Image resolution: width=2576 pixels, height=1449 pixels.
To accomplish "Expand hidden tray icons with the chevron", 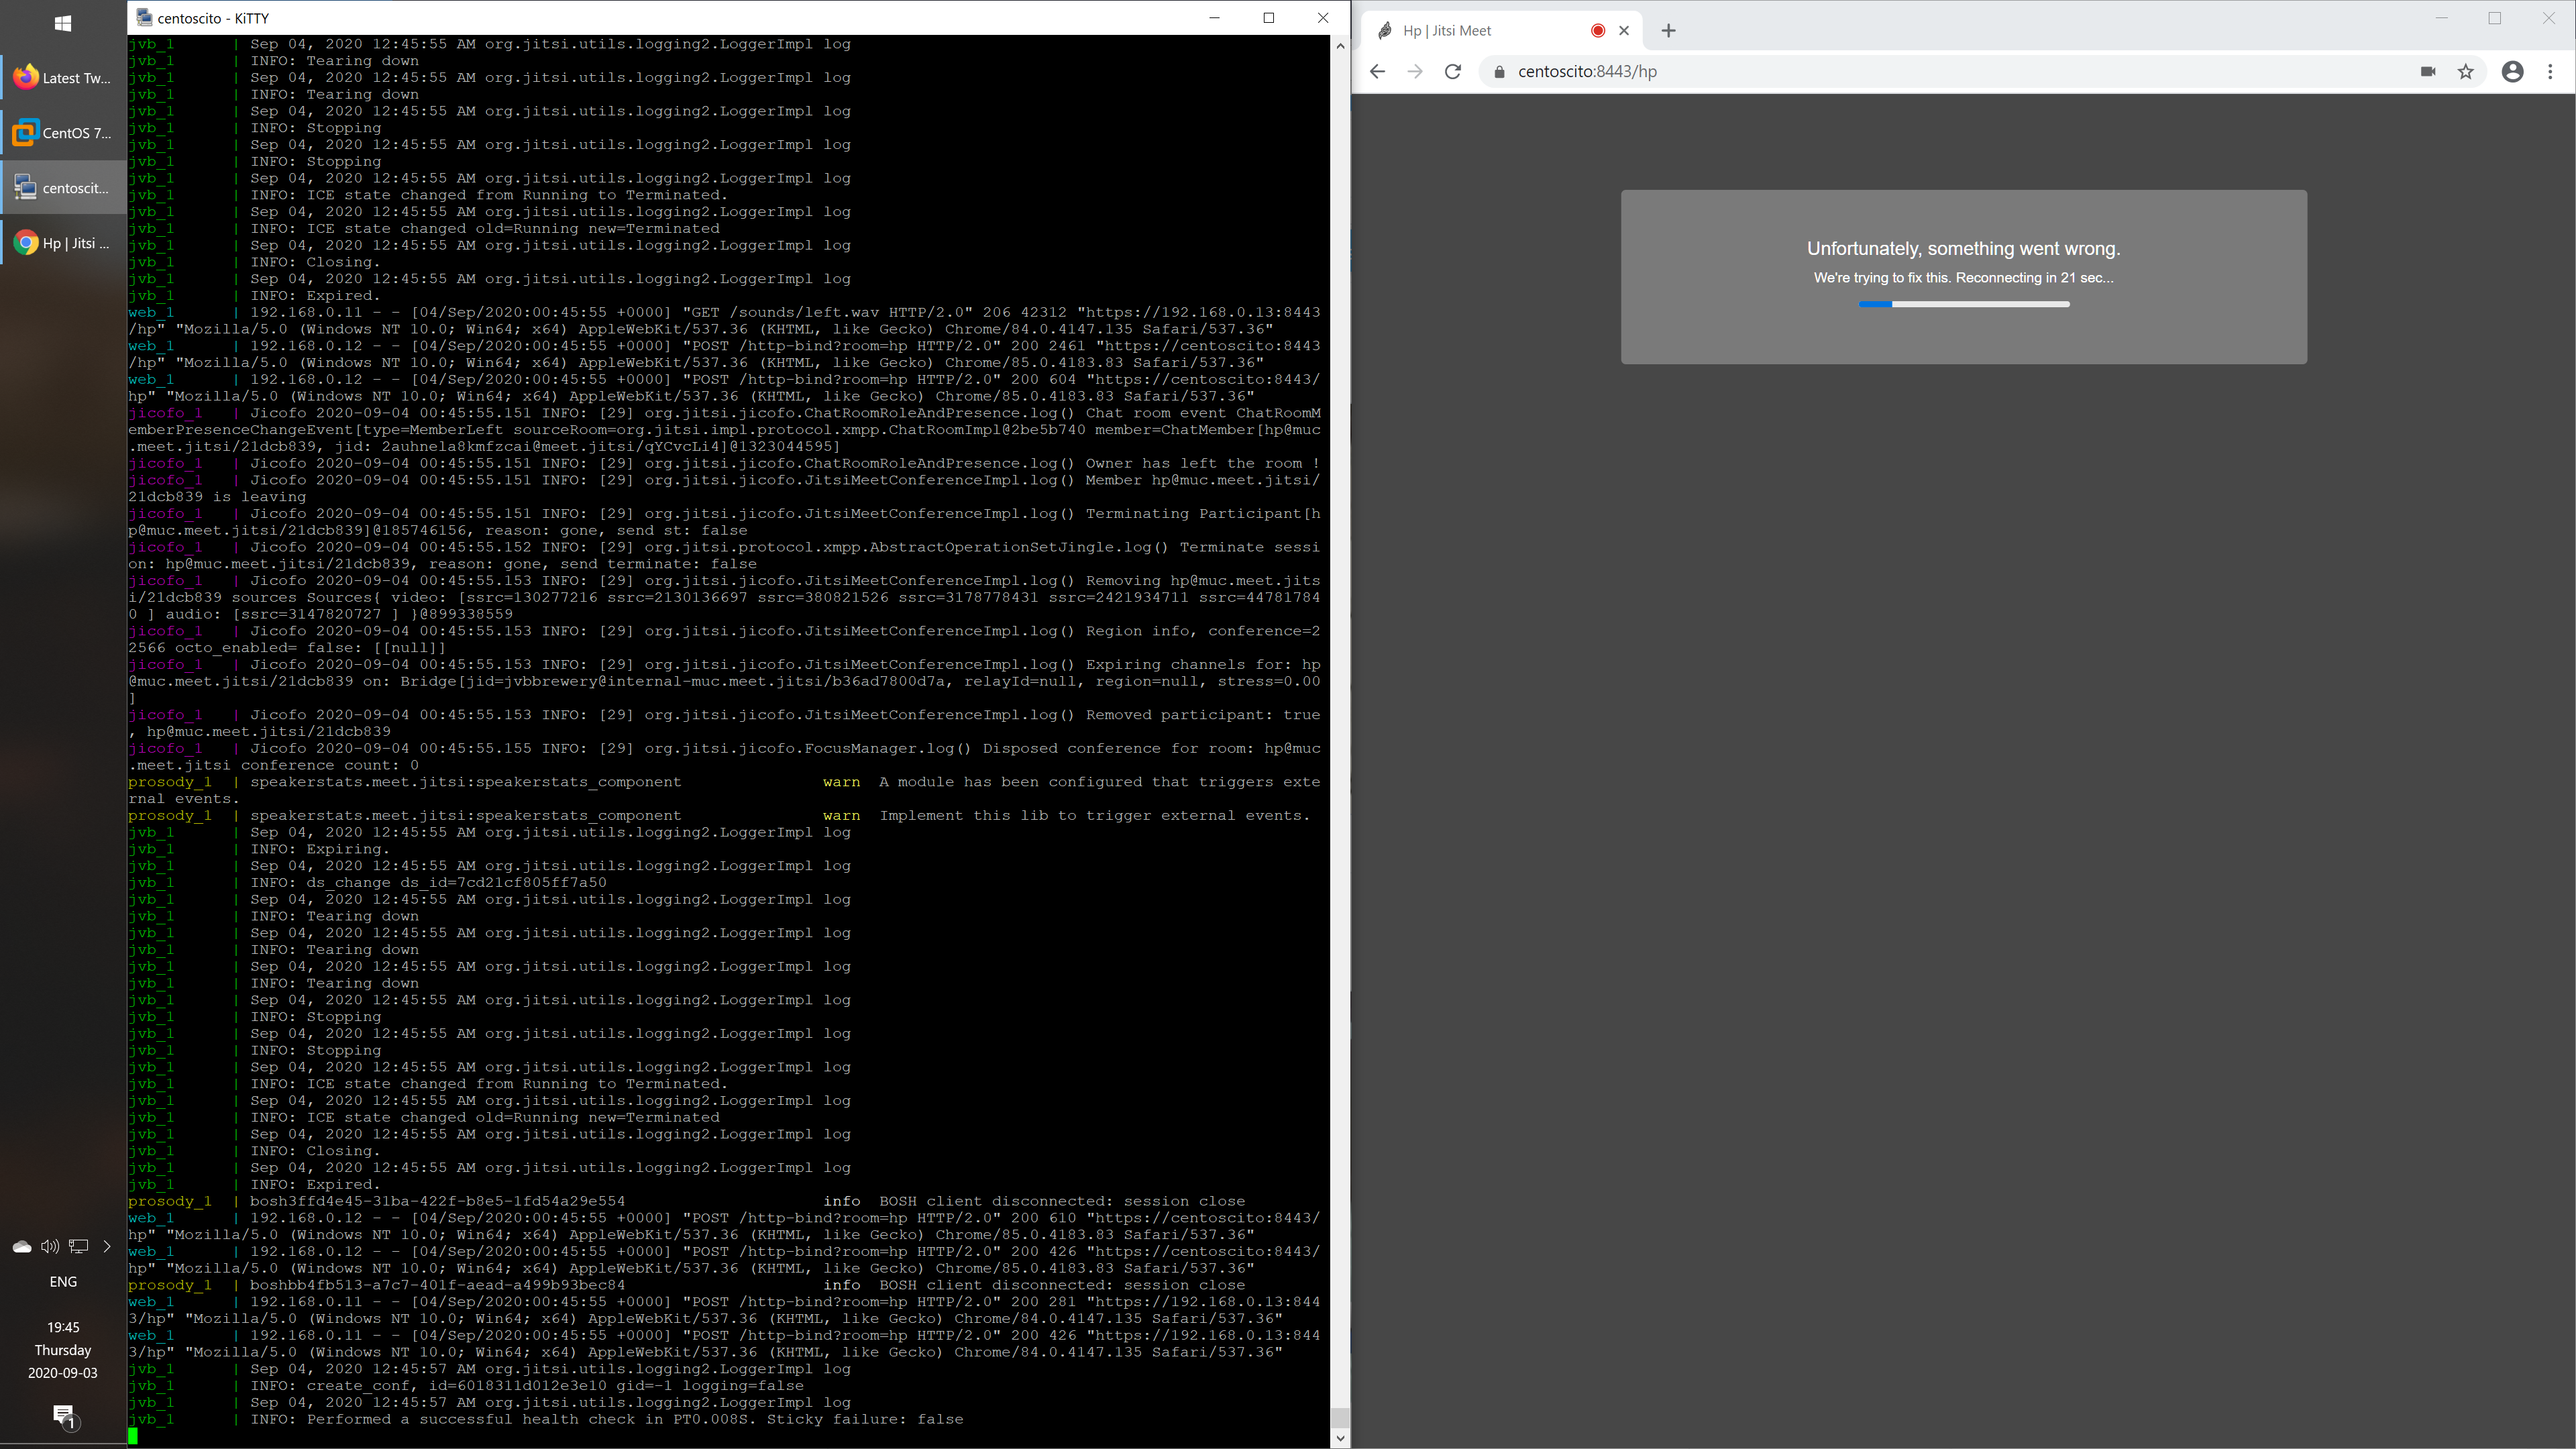I will click(x=106, y=1246).
